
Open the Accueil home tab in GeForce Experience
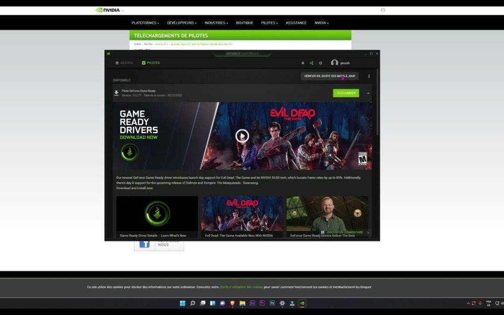(124, 63)
